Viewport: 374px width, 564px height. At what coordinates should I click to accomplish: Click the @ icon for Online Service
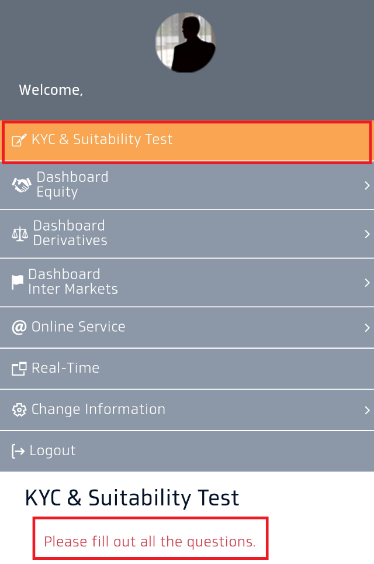(19, 327)
